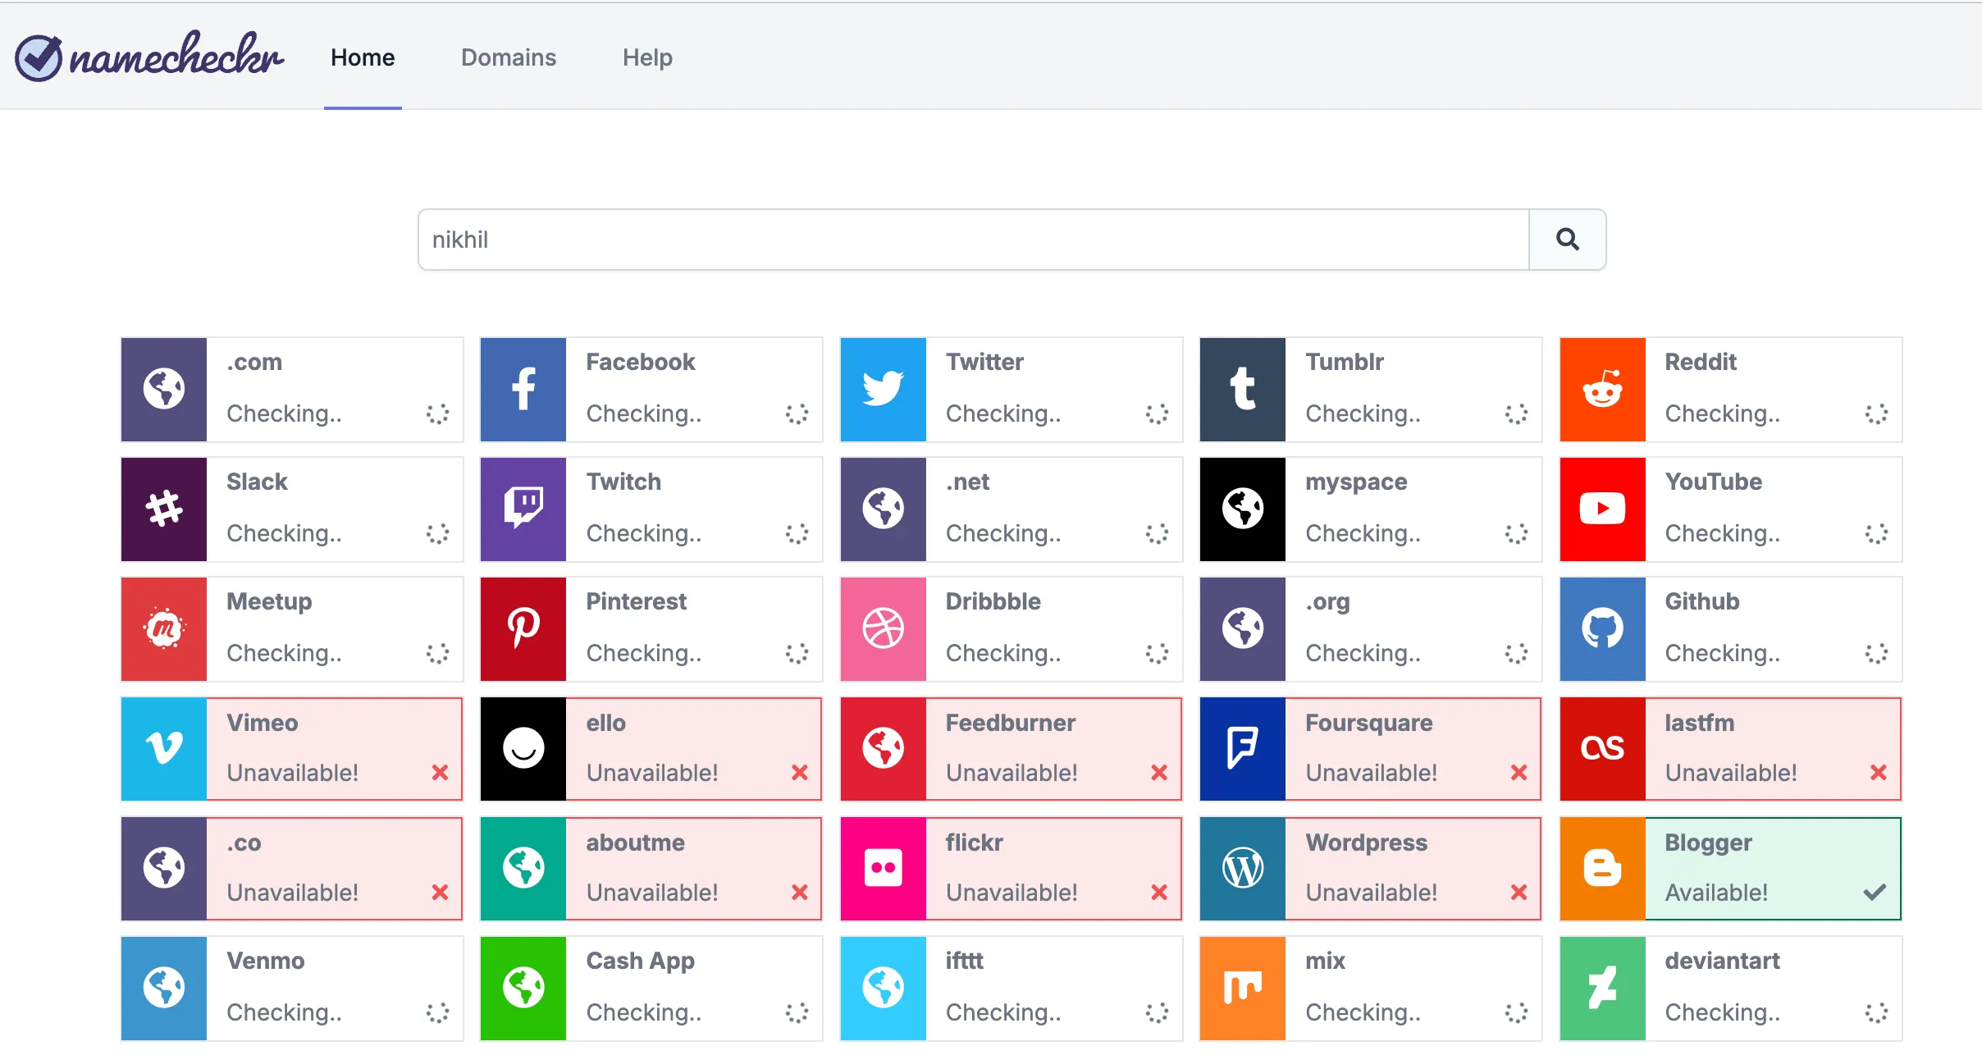The width and height of the screenshot is (1982, 1055).
Task: Click the aboutme globe icon
Action: point(523,869)
